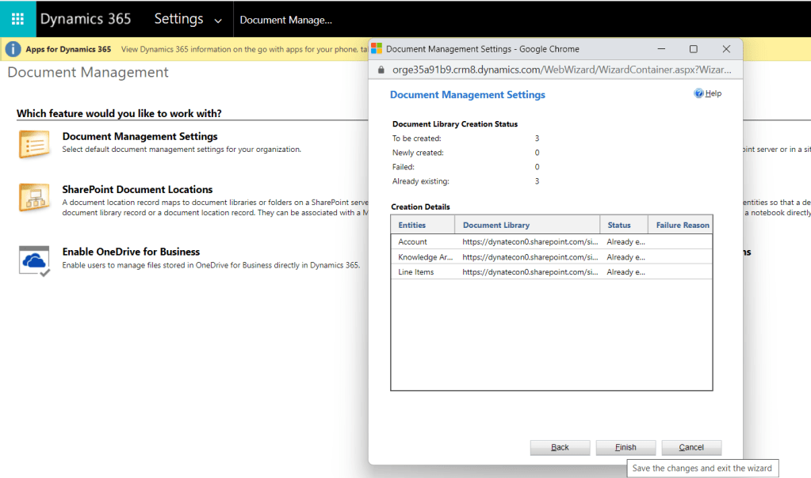Select the Account entity row
Viewport: 811px width, 478px height.
coord(413,242)
